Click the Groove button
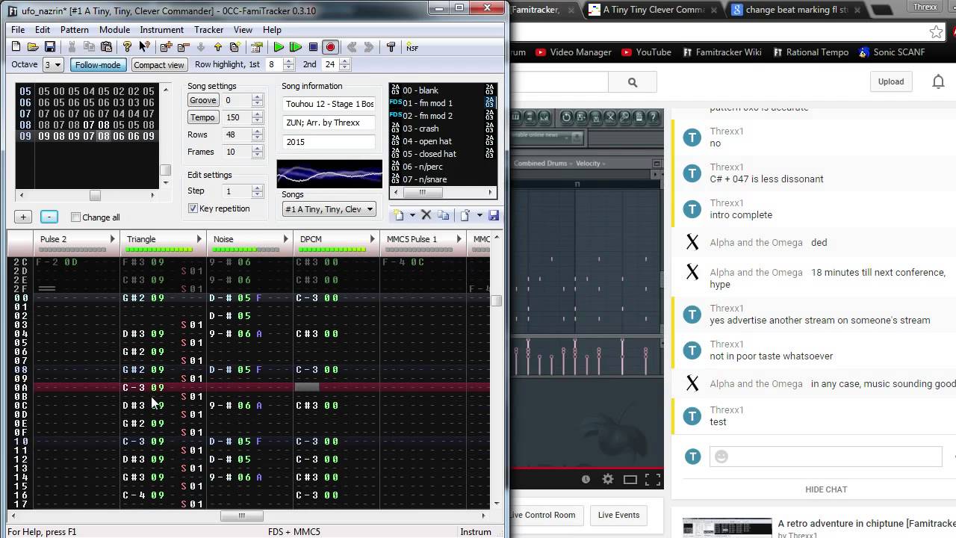 pos(202,100)
